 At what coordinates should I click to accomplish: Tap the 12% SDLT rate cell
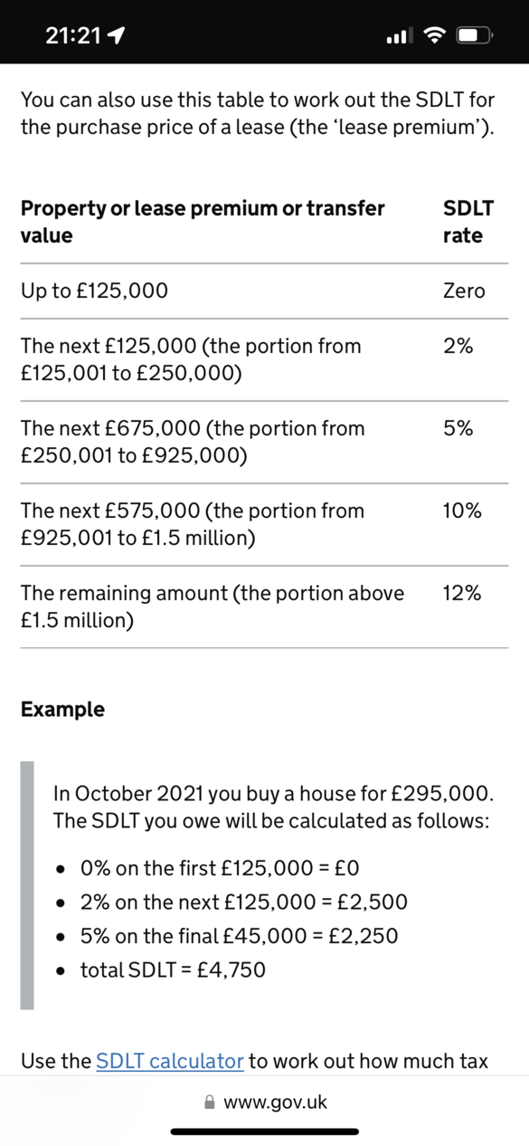coord(461,593)
